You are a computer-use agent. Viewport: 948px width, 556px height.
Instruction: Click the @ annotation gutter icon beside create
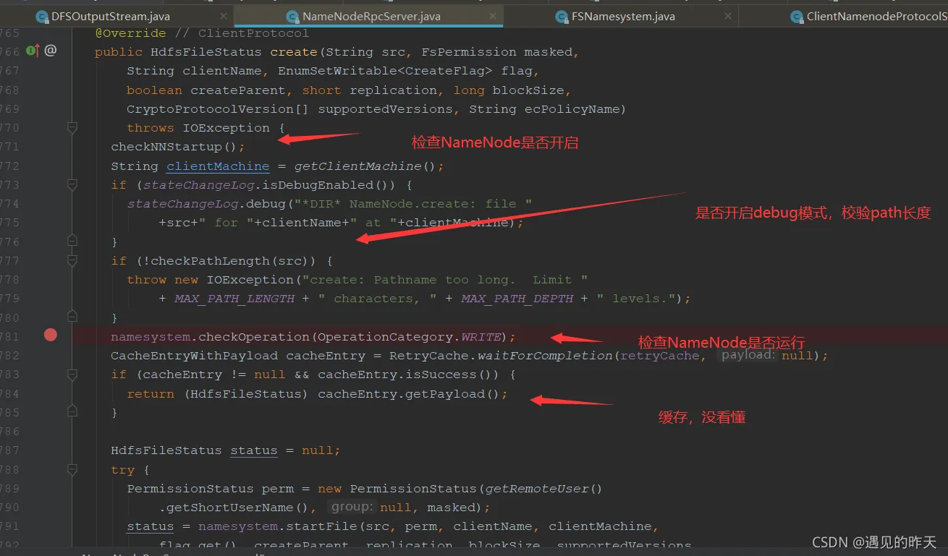(x=50, y=51)
